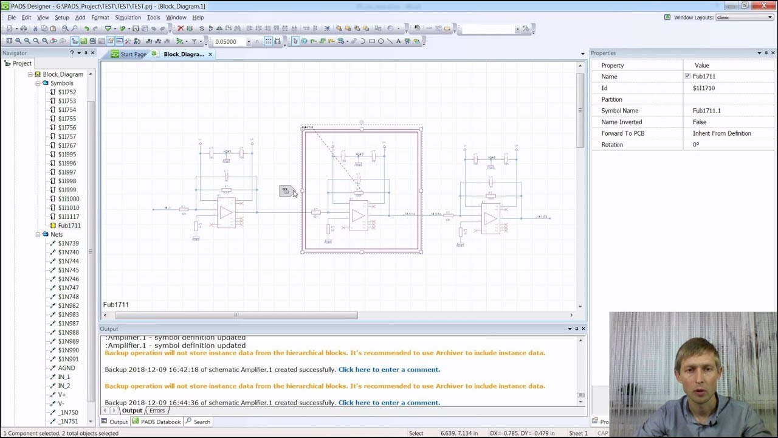
Task: Click the Project tab in Navigator
Action: click(x=18, y=63)
